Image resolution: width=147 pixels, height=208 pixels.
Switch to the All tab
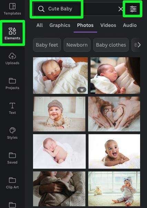point(40,25)
